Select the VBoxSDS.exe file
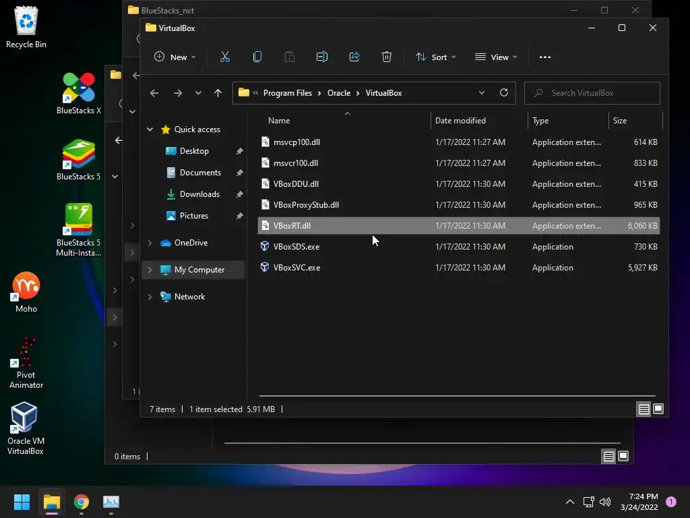Image resolution: width=690 pixels, height=518 pixels. [x=458, y=247]
